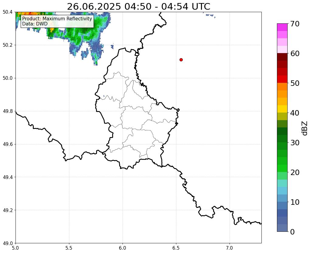This screenshot has height=253, width=311.
Task: Pick the yellow colorbar swatch near 40 dBZ
Action: 282,109
